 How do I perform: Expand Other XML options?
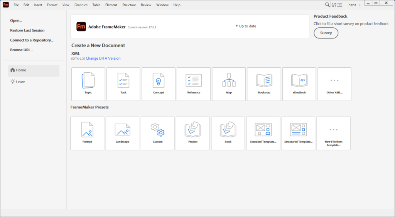tap(334, 84)
